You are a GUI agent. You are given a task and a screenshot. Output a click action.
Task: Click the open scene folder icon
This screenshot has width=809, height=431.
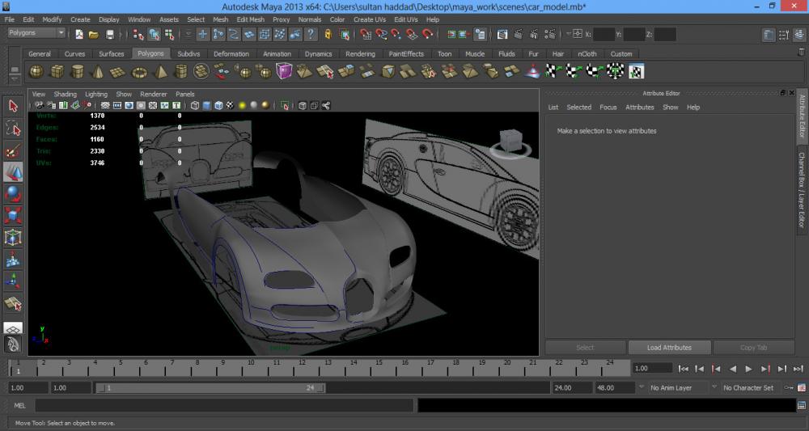(x=94, y=35)
